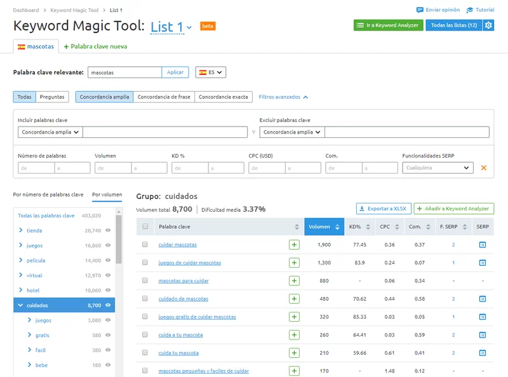The image size is (508, 377).
Task: Focus the Palabra clave relevante input field
Action: pos(124,72)
